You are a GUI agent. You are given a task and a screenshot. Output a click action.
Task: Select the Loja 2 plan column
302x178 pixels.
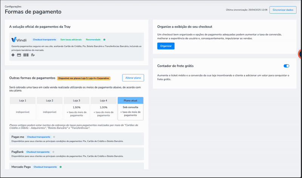tap(50, 109)
